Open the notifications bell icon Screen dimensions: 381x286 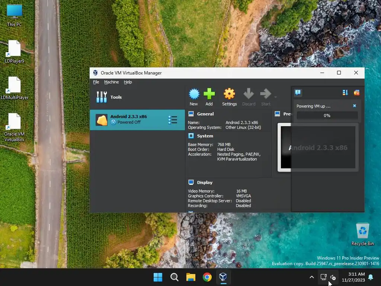(371, 277)
